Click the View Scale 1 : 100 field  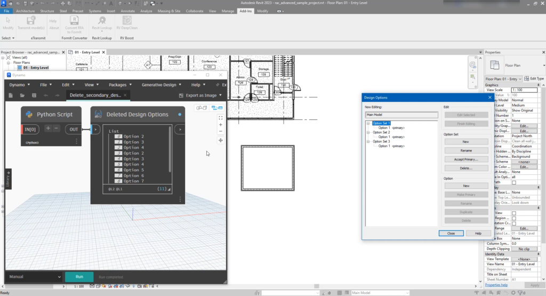coord(524,90)
